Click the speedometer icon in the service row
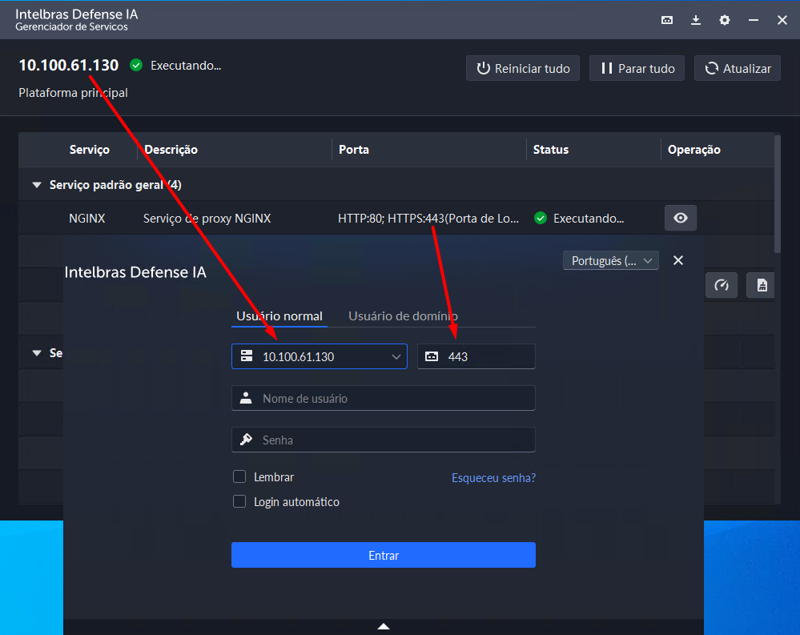Screen dimensions: 800x635 722,286
